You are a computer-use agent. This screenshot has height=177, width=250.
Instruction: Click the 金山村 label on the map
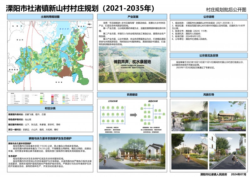(81, 26)
